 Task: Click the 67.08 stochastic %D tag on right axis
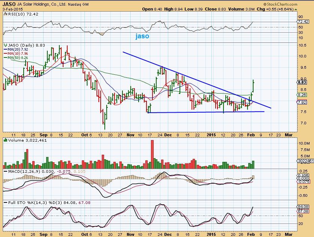tap(303, 211)
